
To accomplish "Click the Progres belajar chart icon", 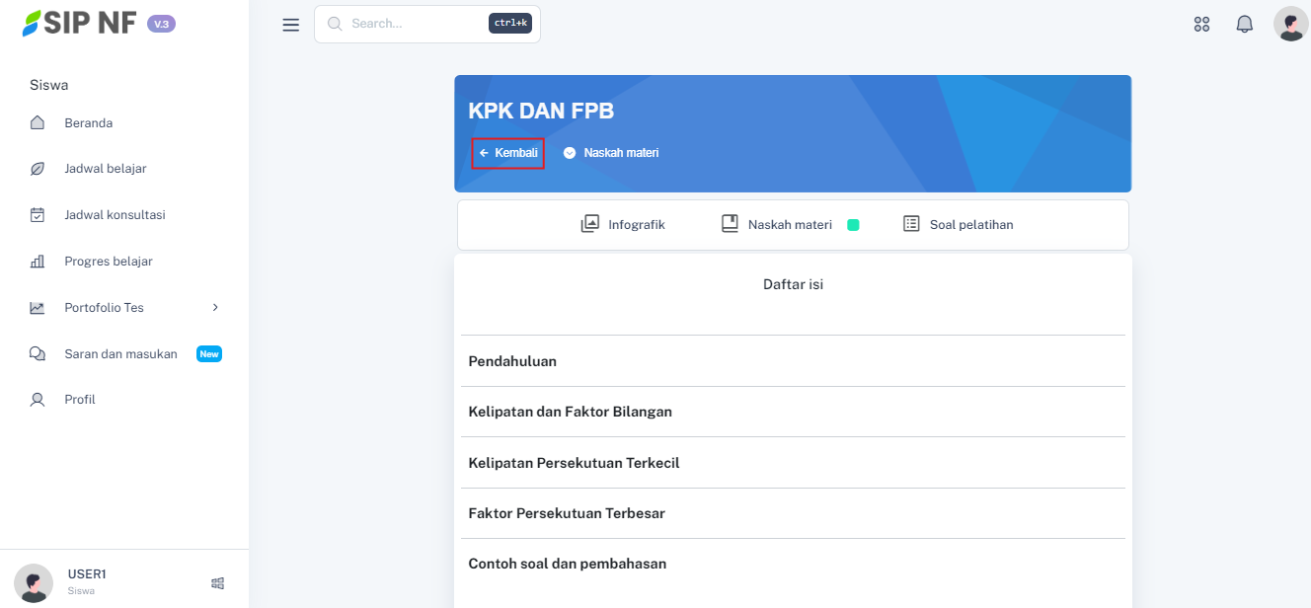I will click(38, 262).
